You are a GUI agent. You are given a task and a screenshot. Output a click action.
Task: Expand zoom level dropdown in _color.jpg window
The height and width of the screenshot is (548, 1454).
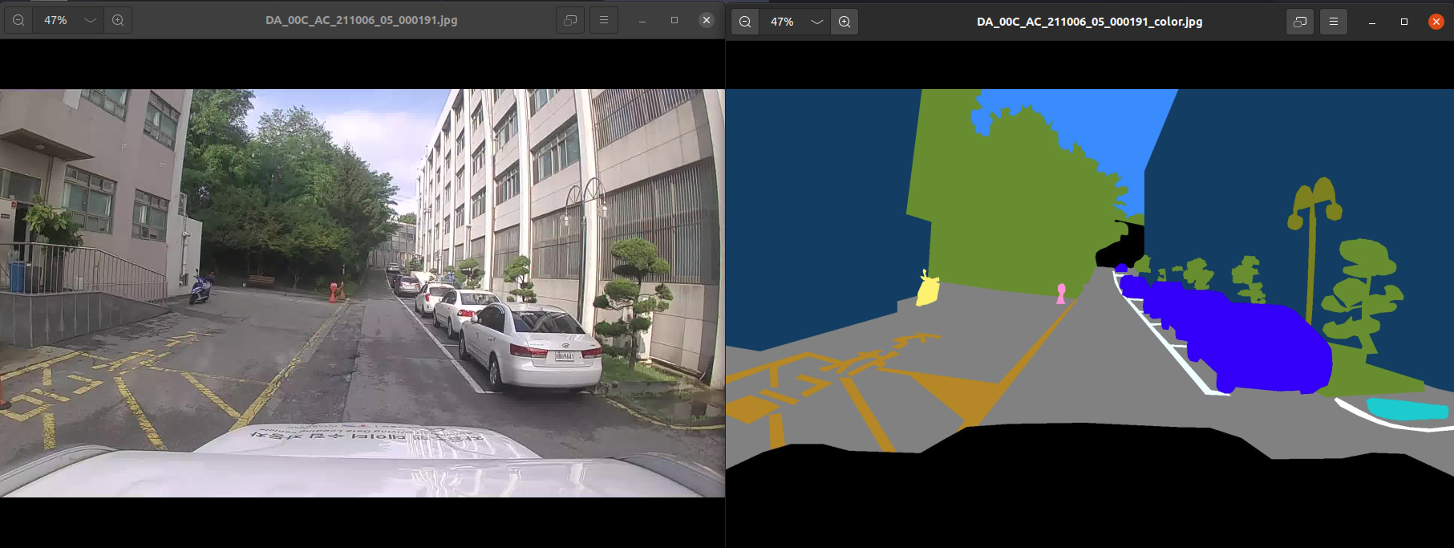coord(817,22)
